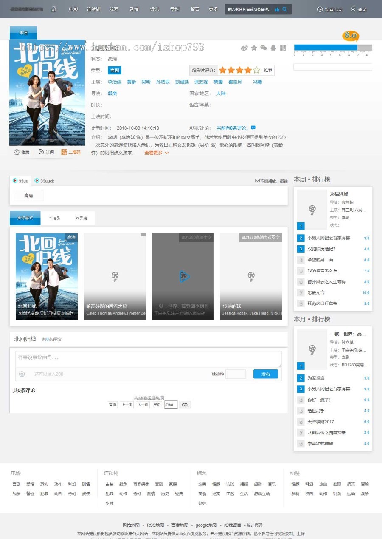Expand synopsis with 查看更多

156,153
